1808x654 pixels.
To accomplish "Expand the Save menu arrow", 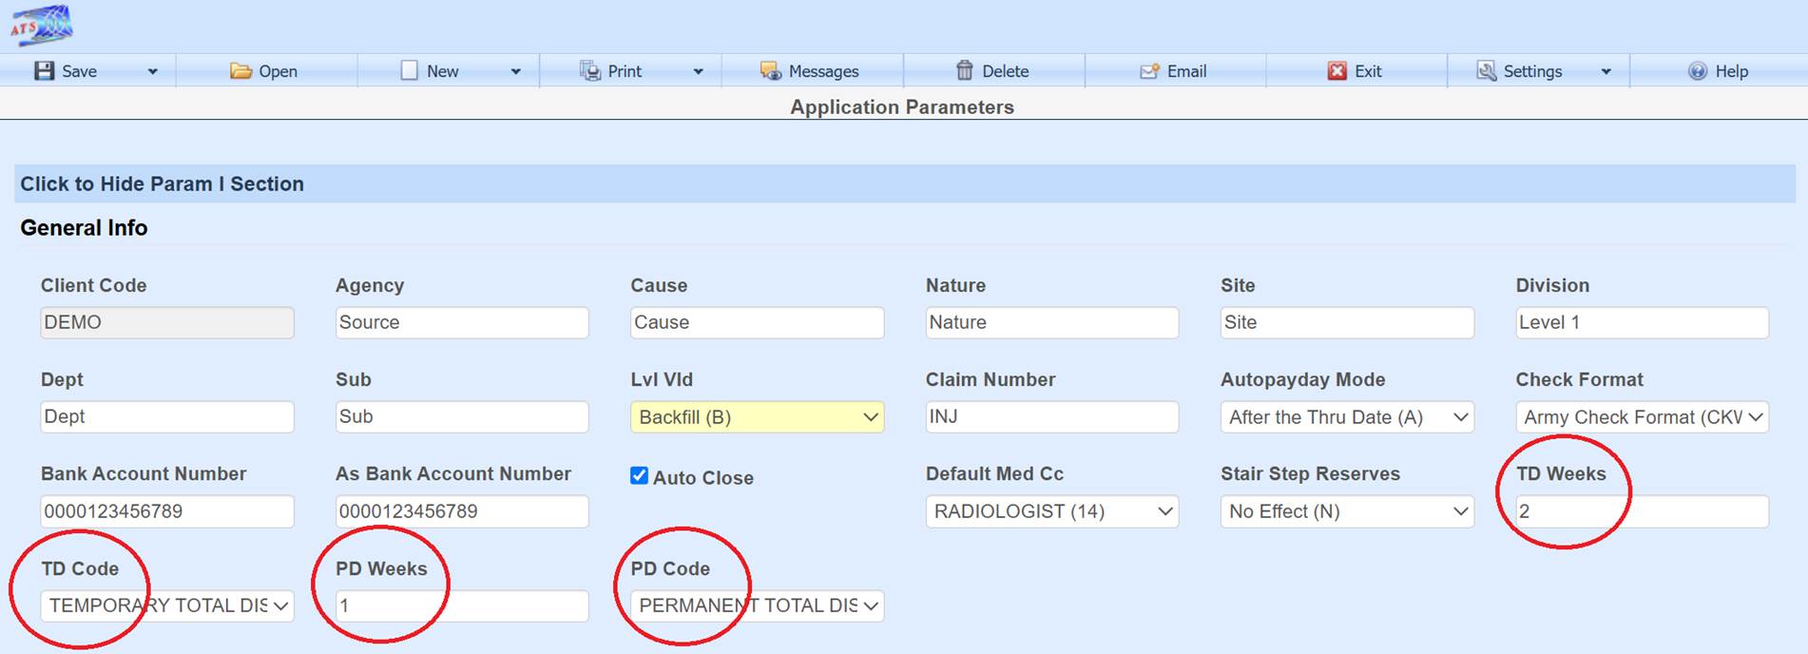I will tap(152, 71).
